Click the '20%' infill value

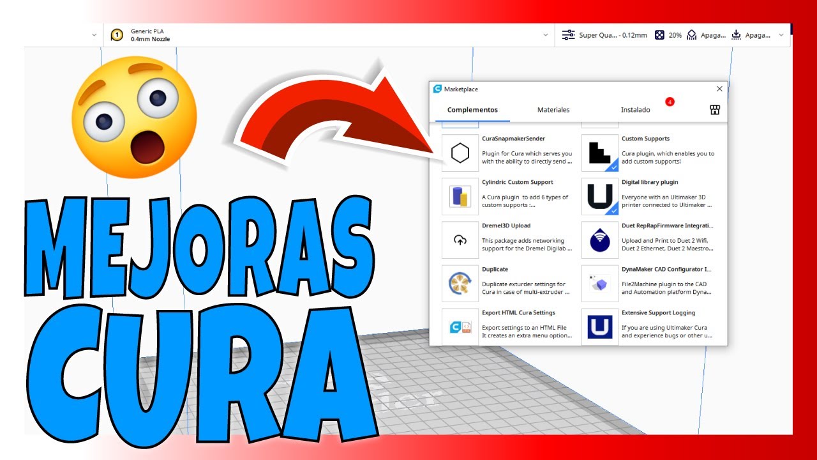(675, 35)
